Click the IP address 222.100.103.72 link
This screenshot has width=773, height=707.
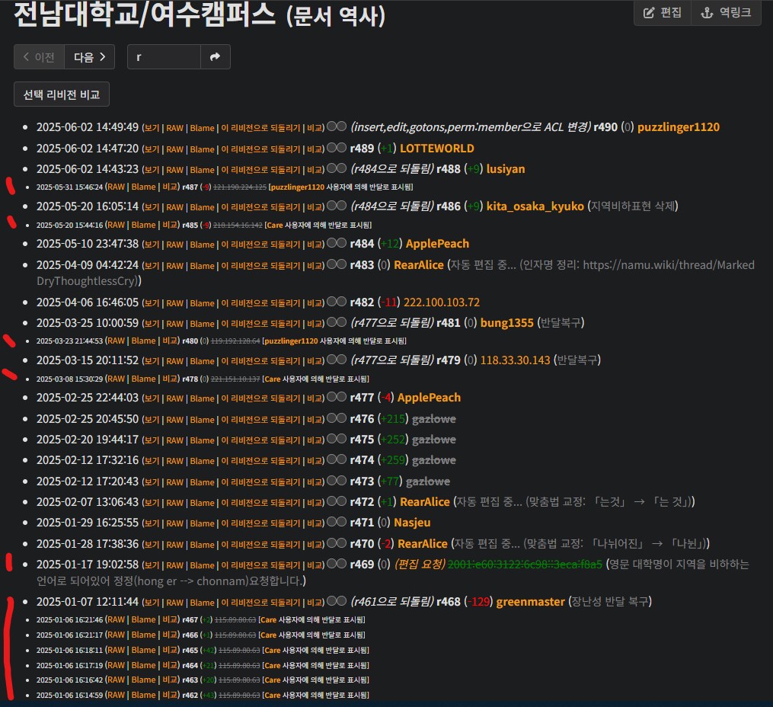[x=442, y=302]
